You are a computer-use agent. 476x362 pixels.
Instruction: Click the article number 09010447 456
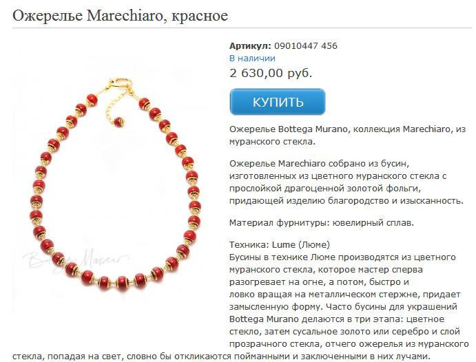(x=306, y=46)
